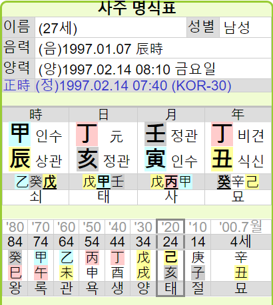Click solar date (양)1997.02.14 08:10 금요일
The width and height of the screenshot is (273, 305).
[127, 69]
